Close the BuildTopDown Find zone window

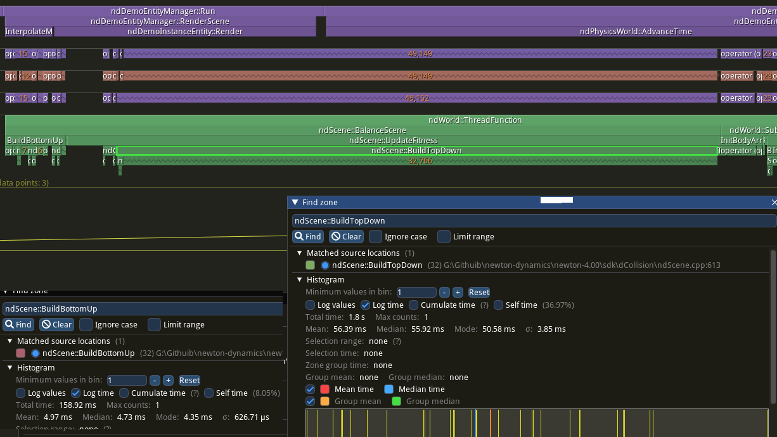coord(773,203)
